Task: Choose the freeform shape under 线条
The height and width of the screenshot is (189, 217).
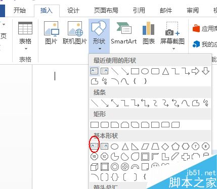Action: point(196,103)
